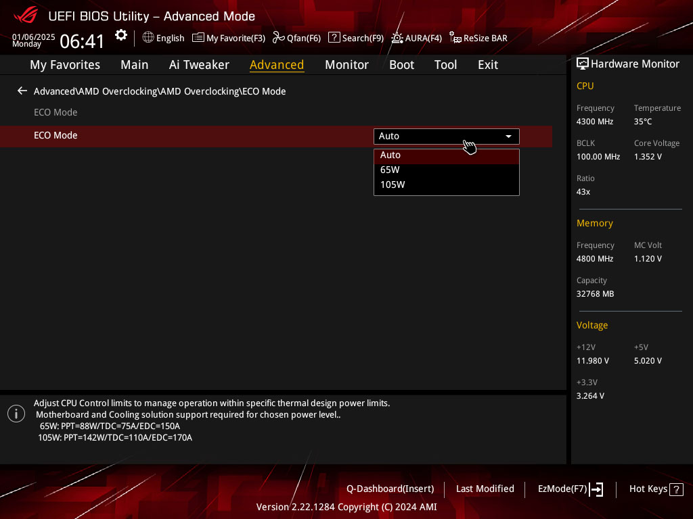Switch to the Monitor tab

tap(346, 65)
